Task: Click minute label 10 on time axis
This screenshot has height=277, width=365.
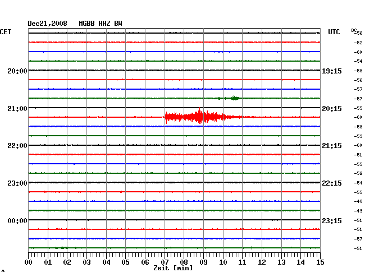Action: pyautogui.click(x=223, y=262)
